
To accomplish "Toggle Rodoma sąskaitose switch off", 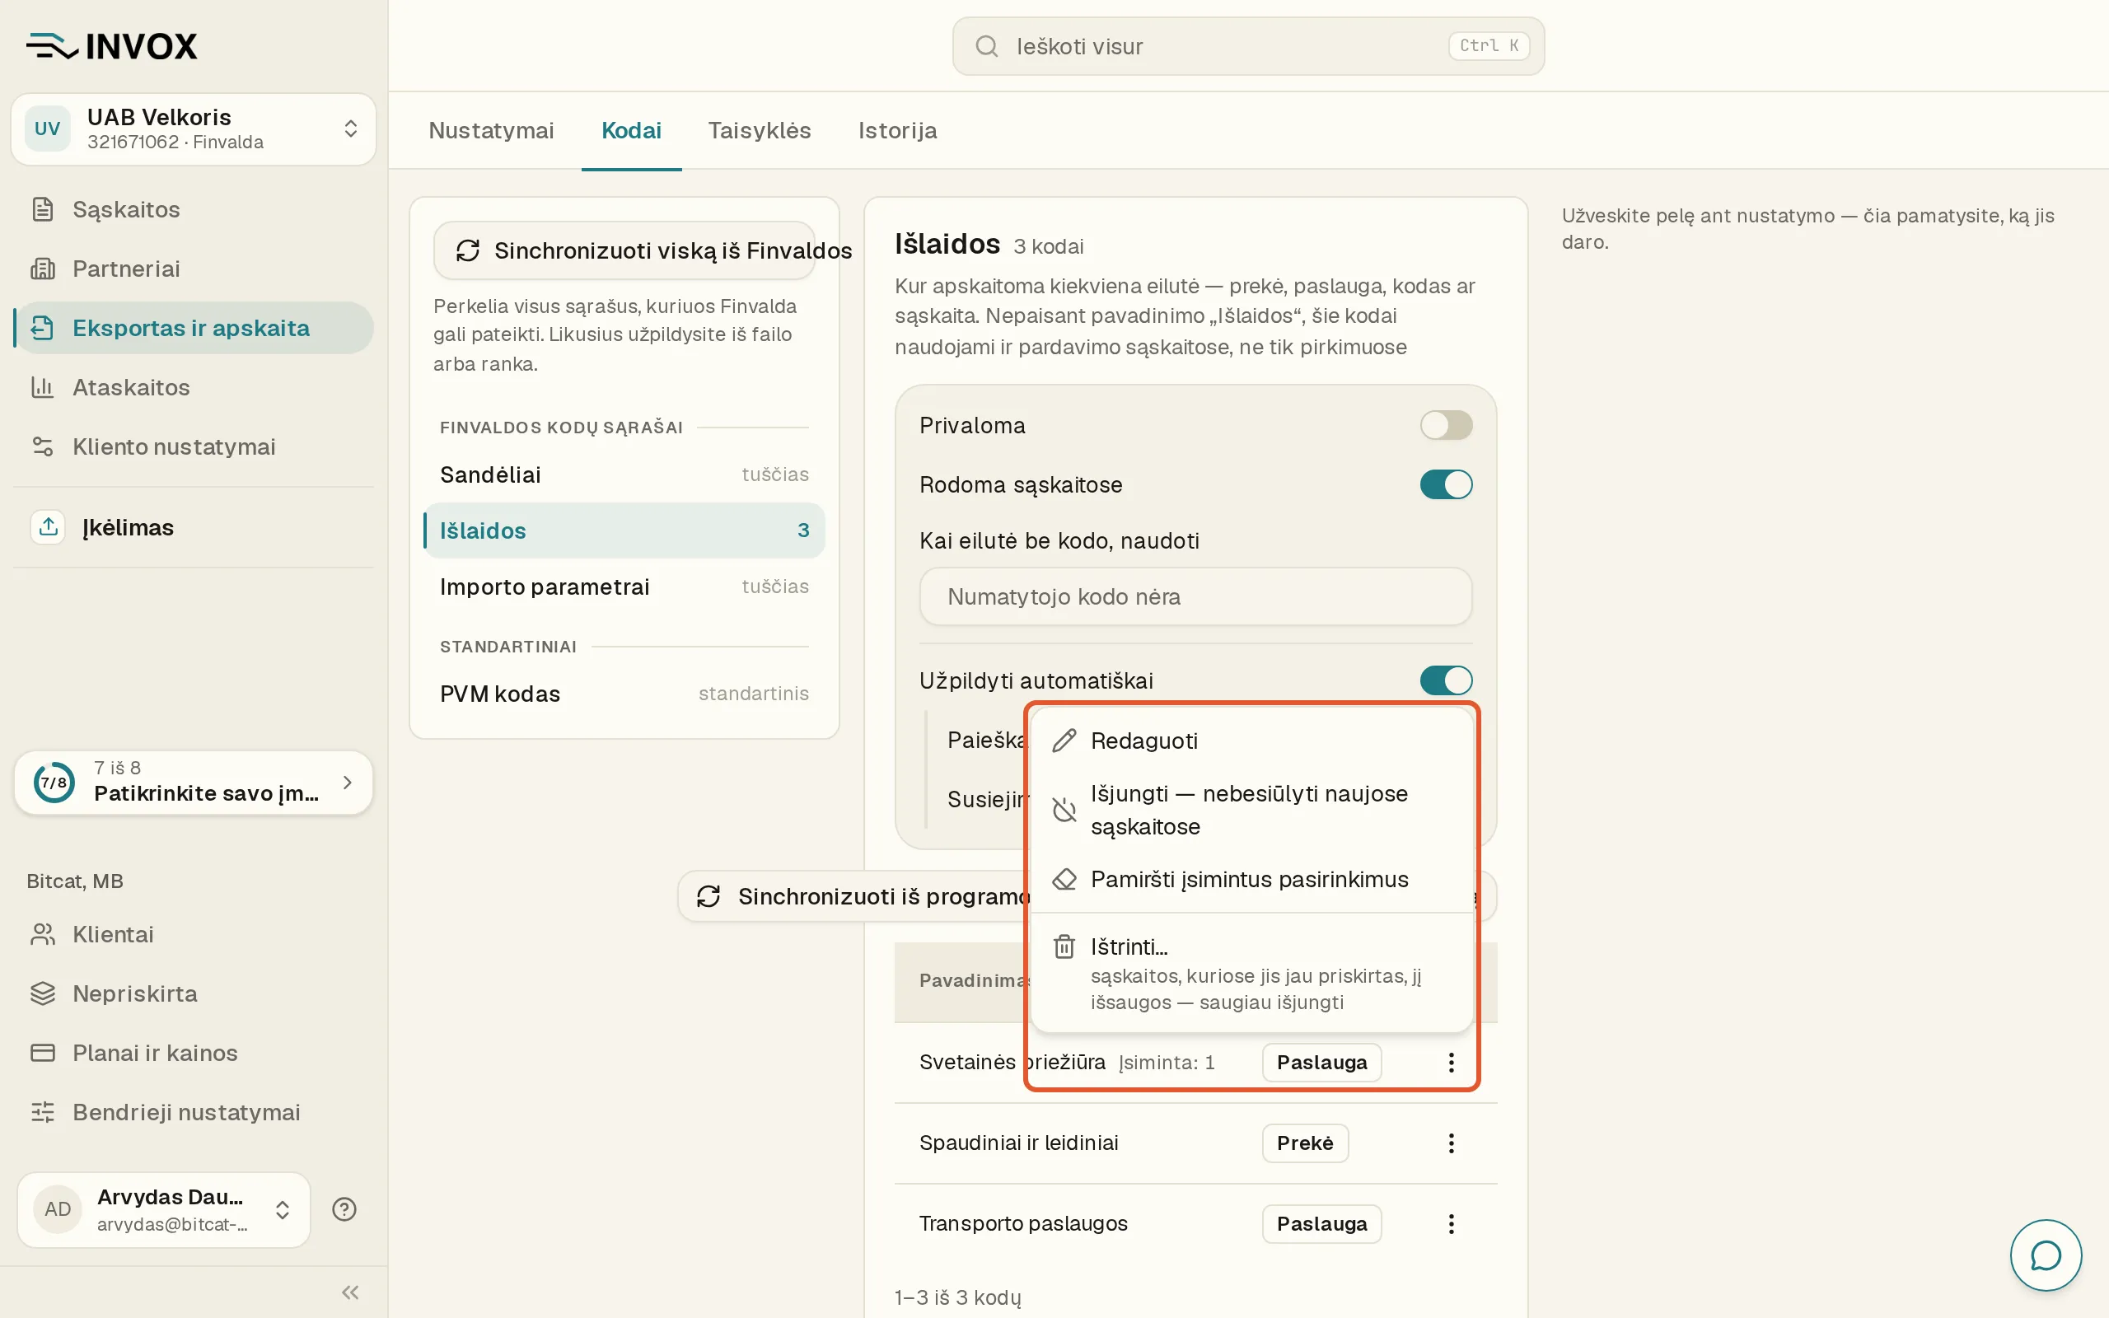I will click(1446, 484).
